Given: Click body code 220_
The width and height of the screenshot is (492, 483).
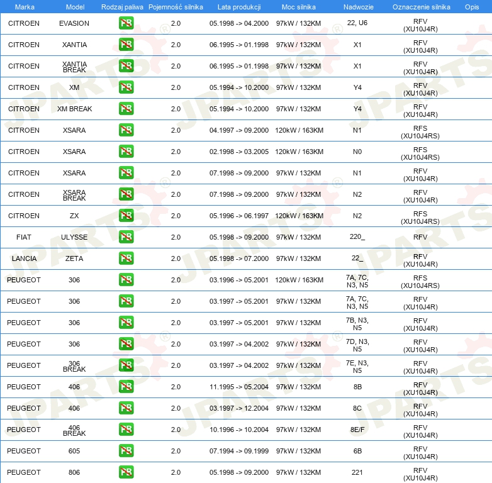Looking at the screenshot, I should coord(357,236).
